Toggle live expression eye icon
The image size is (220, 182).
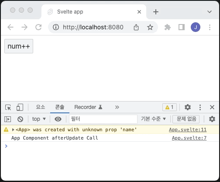(58, 119)
